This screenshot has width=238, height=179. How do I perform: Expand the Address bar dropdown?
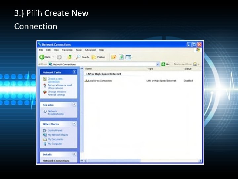point(158,64)
